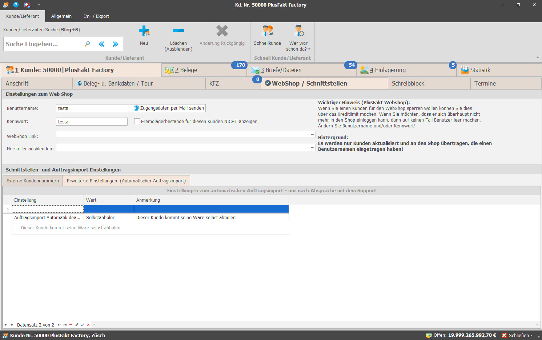This screenshot has height=340, width=542.
Task: Confirm edits with the blue checkmark
Action: (83, 325)
